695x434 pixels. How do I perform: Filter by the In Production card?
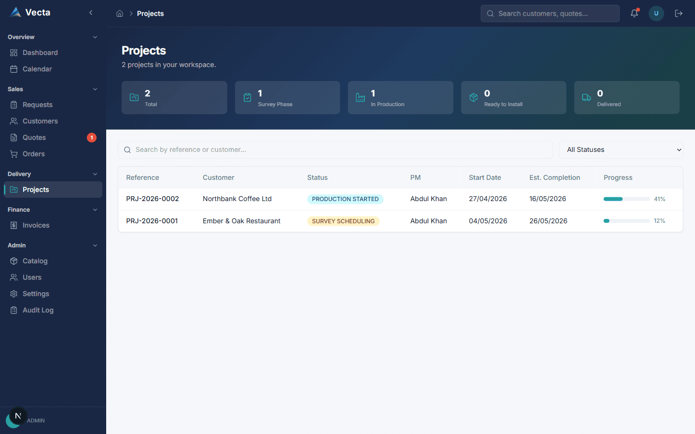[401, 97]
